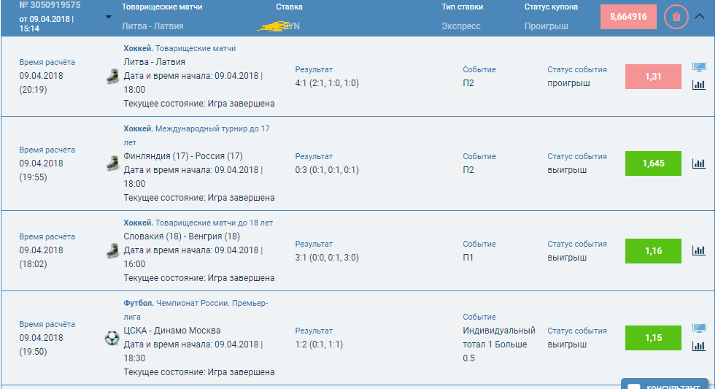View statistics chart for Словакия (18) - Венгрия (18)
Image resolution: width=718 pixels, height=389 pixels.
click(x=699, y=250)
